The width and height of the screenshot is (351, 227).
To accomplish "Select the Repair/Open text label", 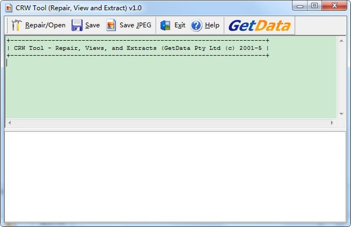I will tap(45, 25).
